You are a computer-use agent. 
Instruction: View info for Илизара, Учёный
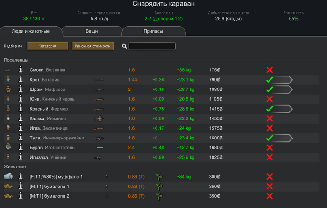pyautogui.click(x=21, y=157)
